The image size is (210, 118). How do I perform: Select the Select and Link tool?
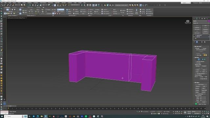tap(8, 5)
